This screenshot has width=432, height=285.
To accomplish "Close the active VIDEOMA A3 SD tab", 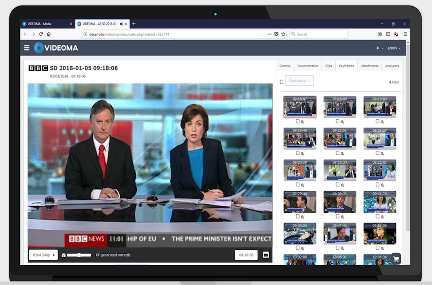I will click(126, 24).
